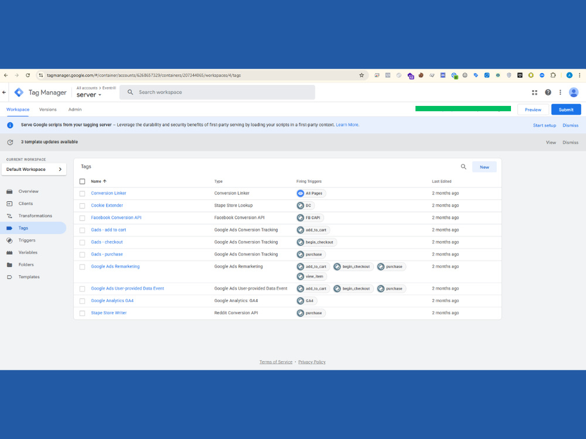Click Start setup in the banner
586x439 pixels.
point(544,125)
